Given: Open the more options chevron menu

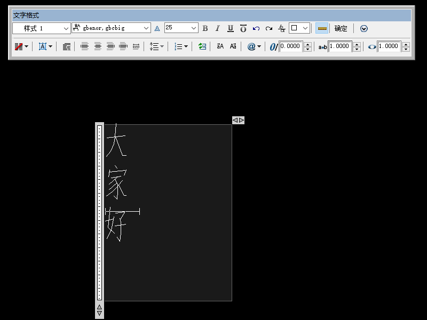Looking at the screenshot, I should point(363,28).
